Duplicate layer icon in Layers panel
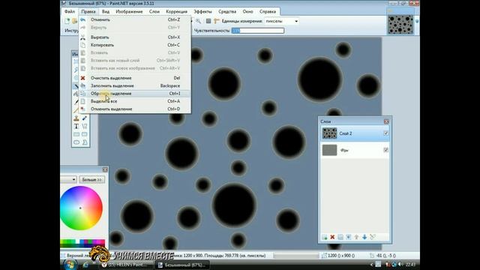This screenshot has width=480, height=270. (340, 237)
